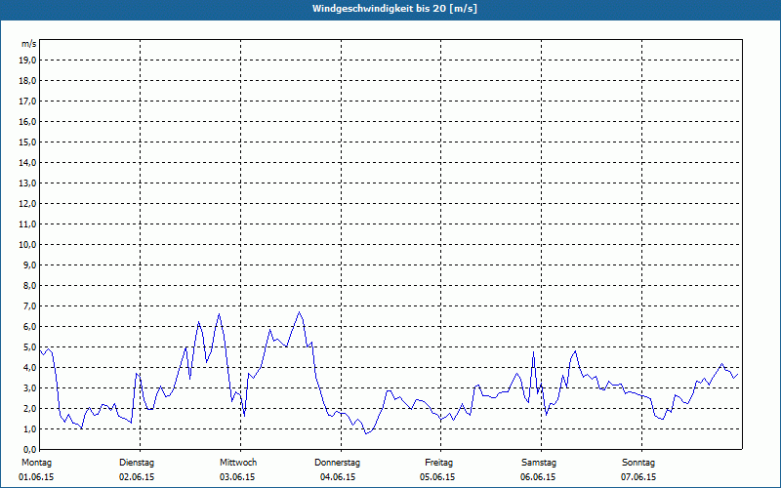Click the 9,0 y-axis label
The width and height of the screenshot is (781, 488).
click(x=29, y=264)
